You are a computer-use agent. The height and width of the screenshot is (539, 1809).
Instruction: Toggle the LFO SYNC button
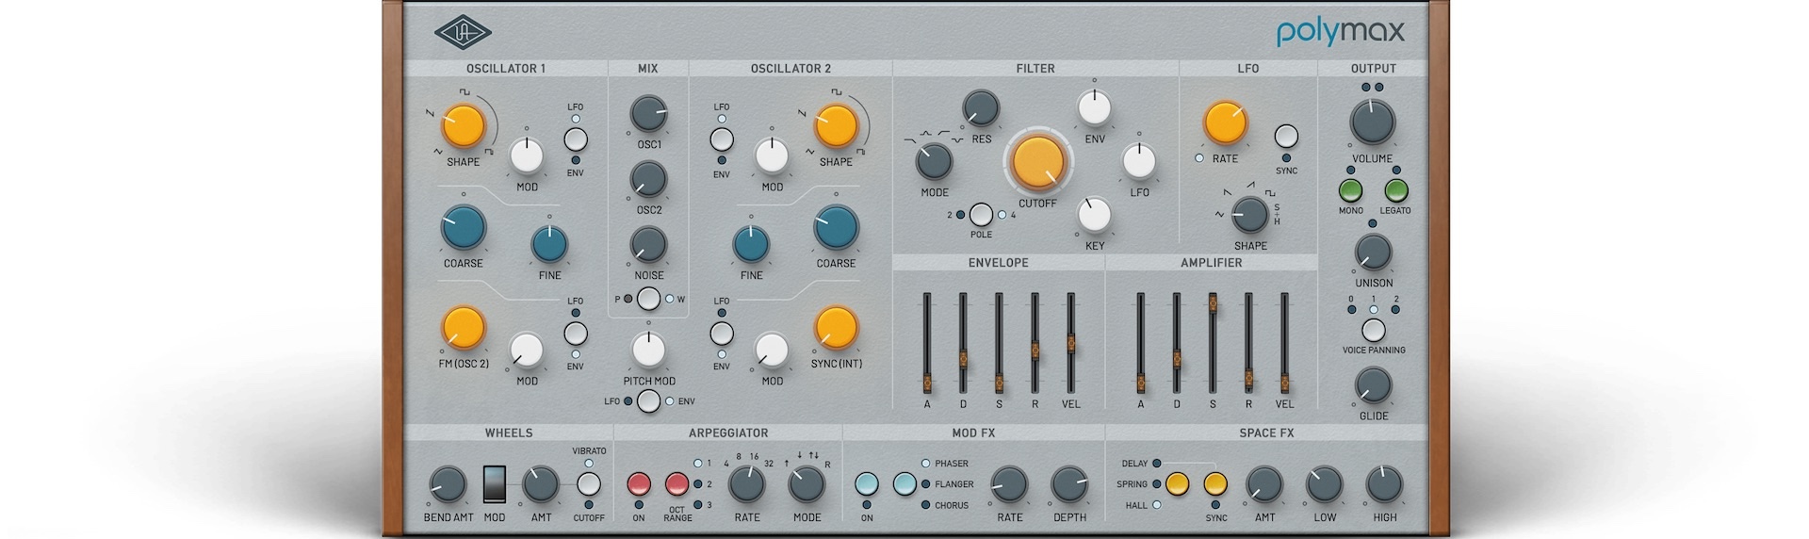click(x=1286, y=136)
